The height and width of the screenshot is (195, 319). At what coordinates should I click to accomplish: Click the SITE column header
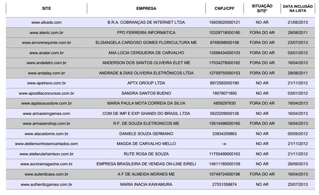47,8
